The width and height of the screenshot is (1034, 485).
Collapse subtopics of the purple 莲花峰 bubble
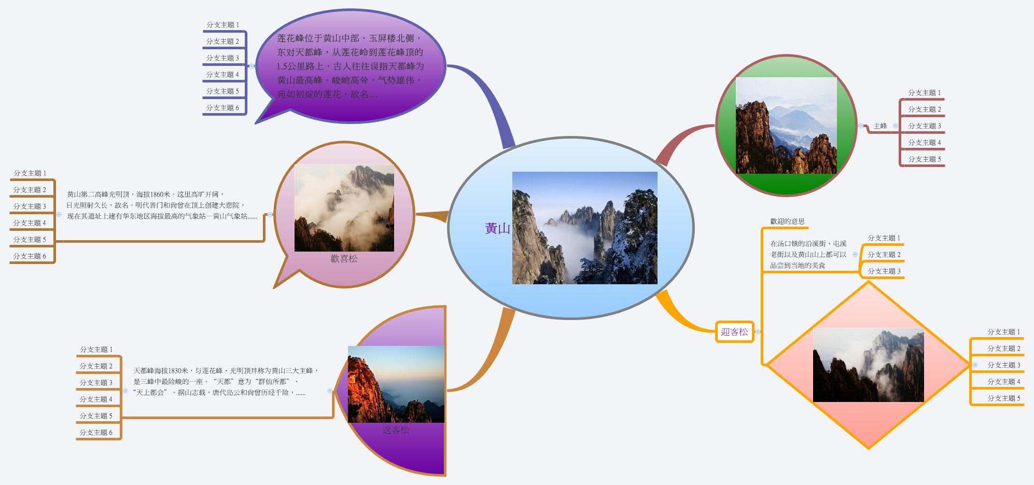point(251,66)
